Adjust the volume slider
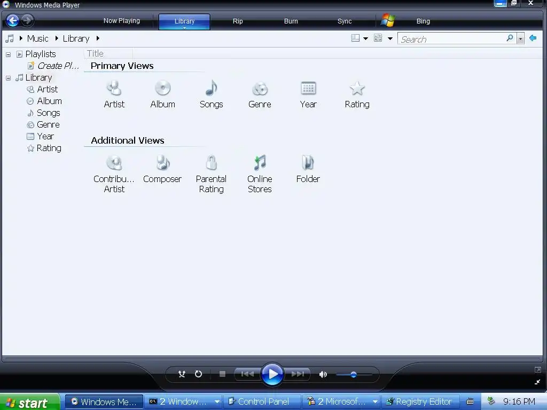Viewport: 547px width, 410px height. [354, 375]
